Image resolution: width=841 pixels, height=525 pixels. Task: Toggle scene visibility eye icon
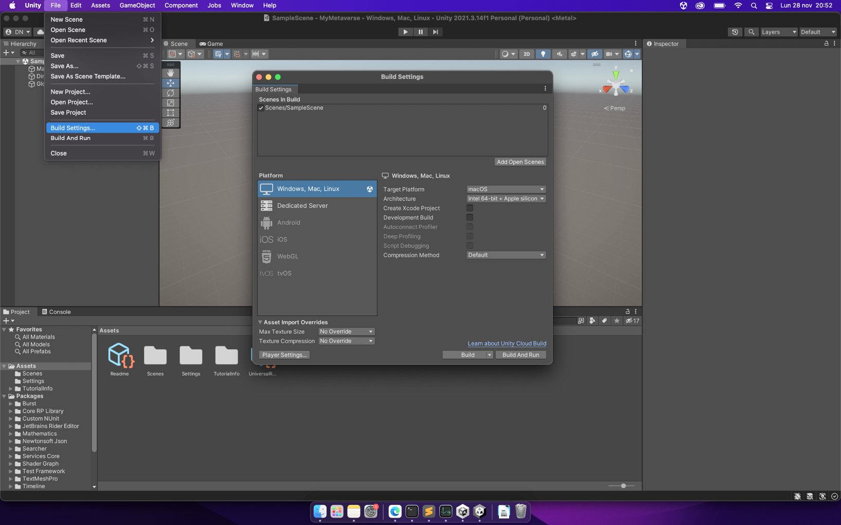click(x=595, y=54)
